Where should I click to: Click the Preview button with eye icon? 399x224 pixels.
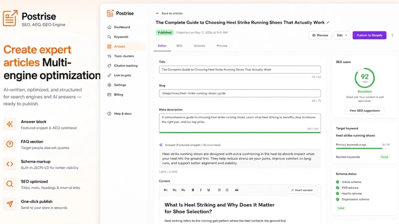pos(320,35)
